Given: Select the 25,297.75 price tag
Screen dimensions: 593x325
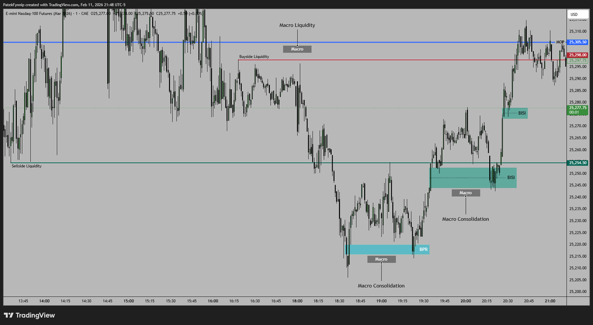Looking at the screenshot, I should pyautogui.click(x=578, y=60).
